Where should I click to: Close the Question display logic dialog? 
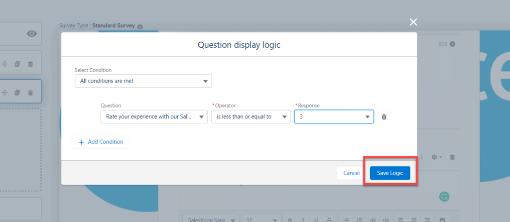click(x=413, y=22)
